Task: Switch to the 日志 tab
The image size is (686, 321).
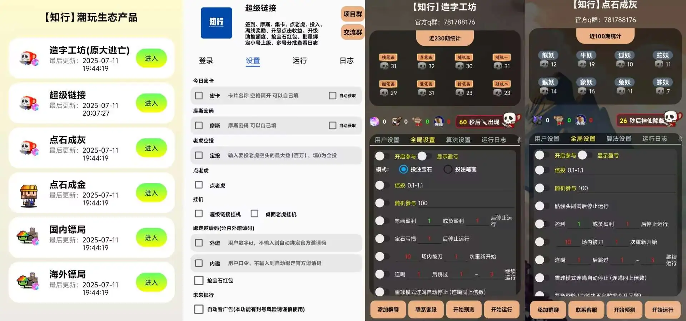Action: click(x=347, y=61)
